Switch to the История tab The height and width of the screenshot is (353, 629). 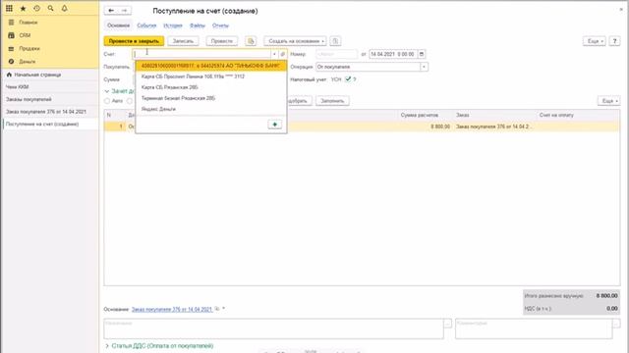(173, 25)
